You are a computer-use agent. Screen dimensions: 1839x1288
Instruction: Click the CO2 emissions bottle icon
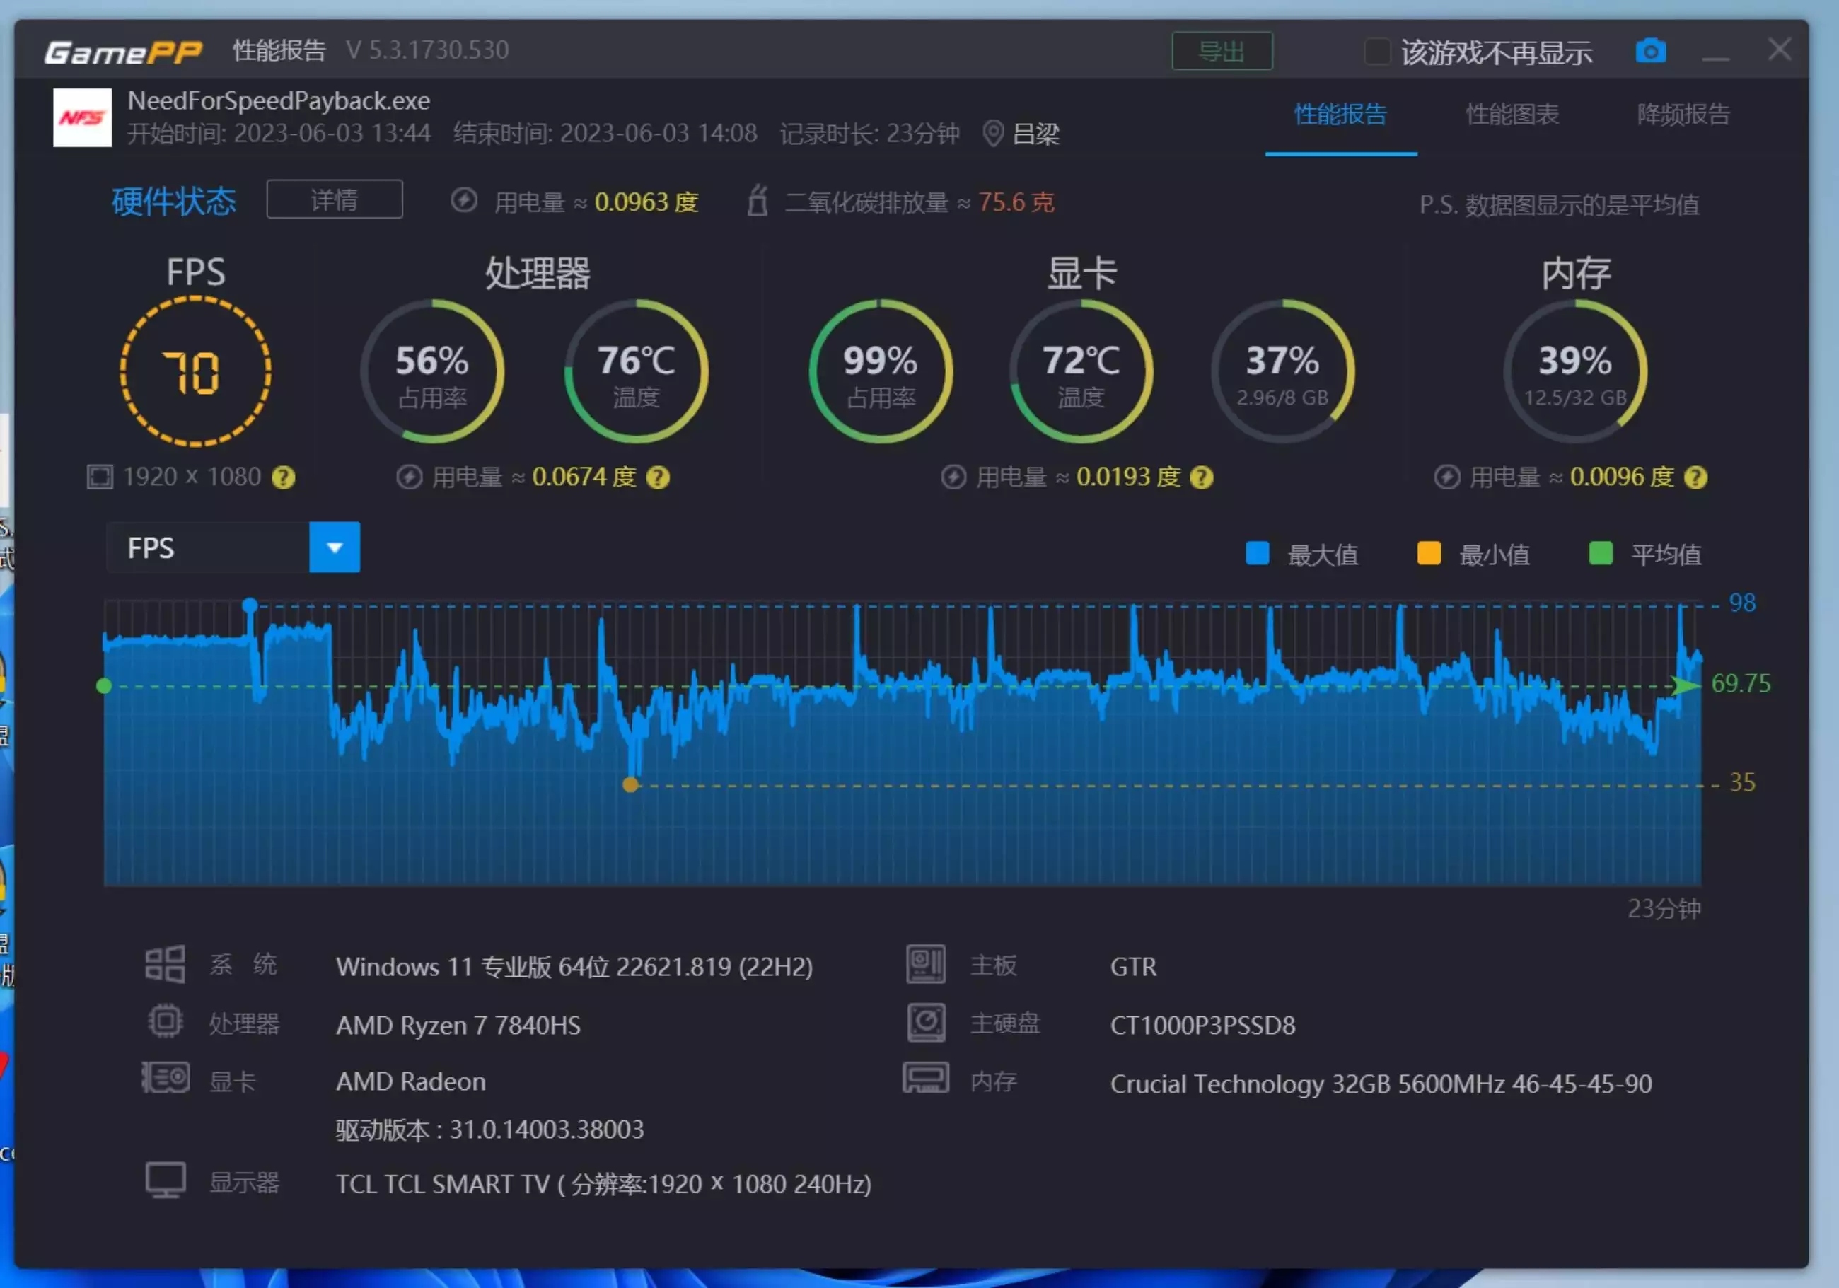[758, 200]
